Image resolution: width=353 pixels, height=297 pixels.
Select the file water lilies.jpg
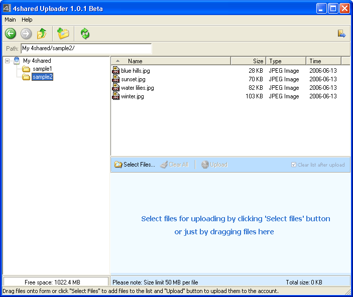tap(138, 88)
